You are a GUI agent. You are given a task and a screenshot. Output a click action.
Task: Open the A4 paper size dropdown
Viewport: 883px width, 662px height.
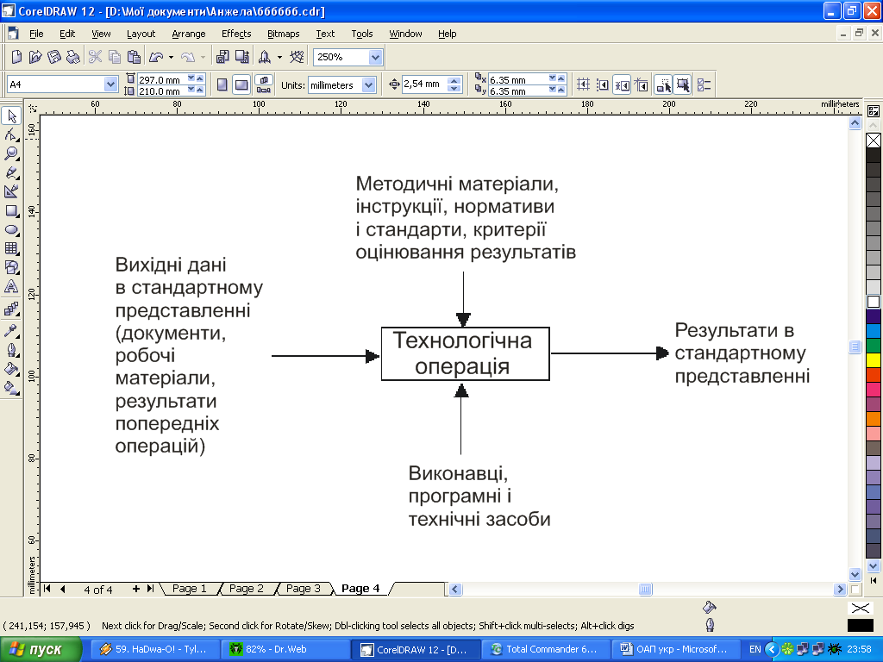coord(110,84)
